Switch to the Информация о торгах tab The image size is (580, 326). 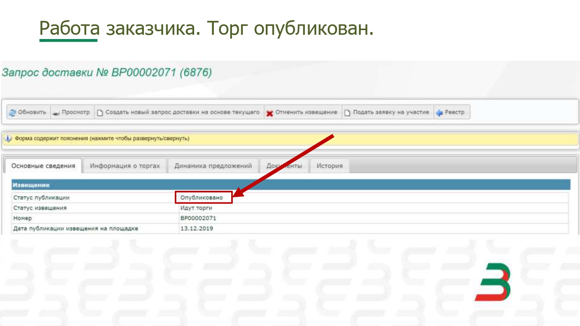coord(125,166)
